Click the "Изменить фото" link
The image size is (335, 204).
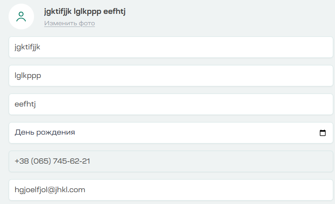[70, 23]
